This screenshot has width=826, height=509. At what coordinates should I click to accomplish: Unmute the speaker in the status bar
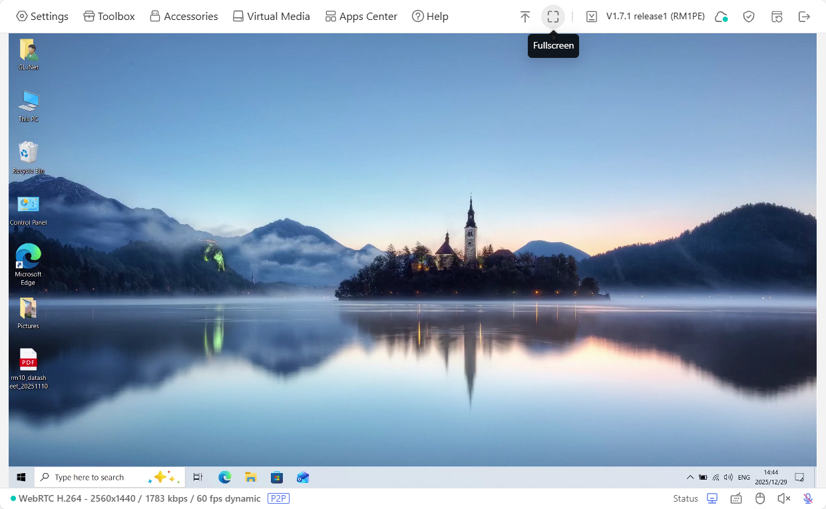(783, 498)
